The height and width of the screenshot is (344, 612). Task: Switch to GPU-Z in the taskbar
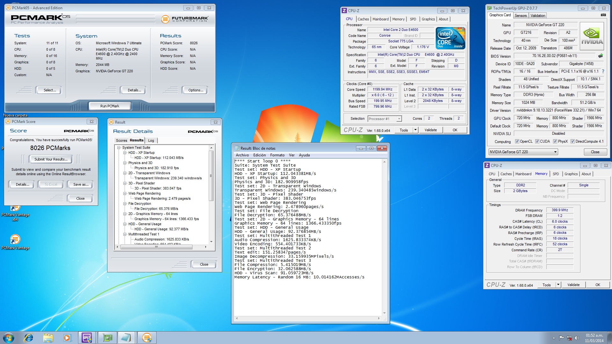pyautogui.click(x=107, y=338)
